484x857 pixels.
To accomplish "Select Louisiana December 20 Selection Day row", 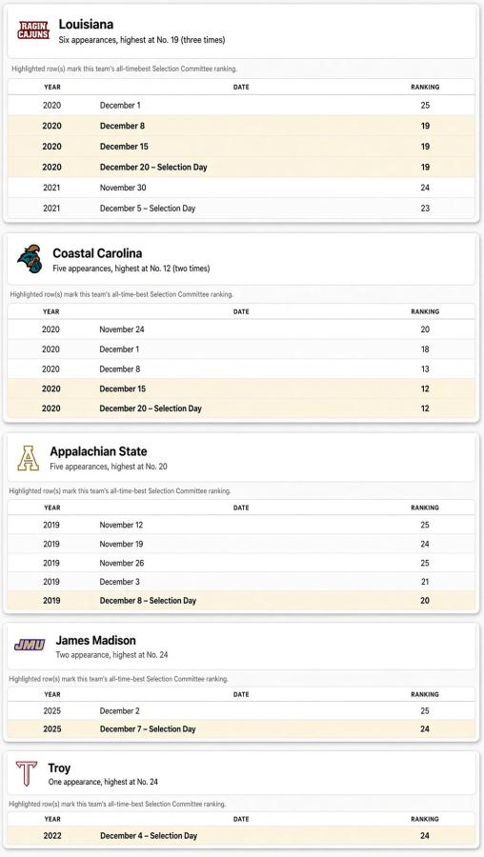I will (x=241, y=168).
